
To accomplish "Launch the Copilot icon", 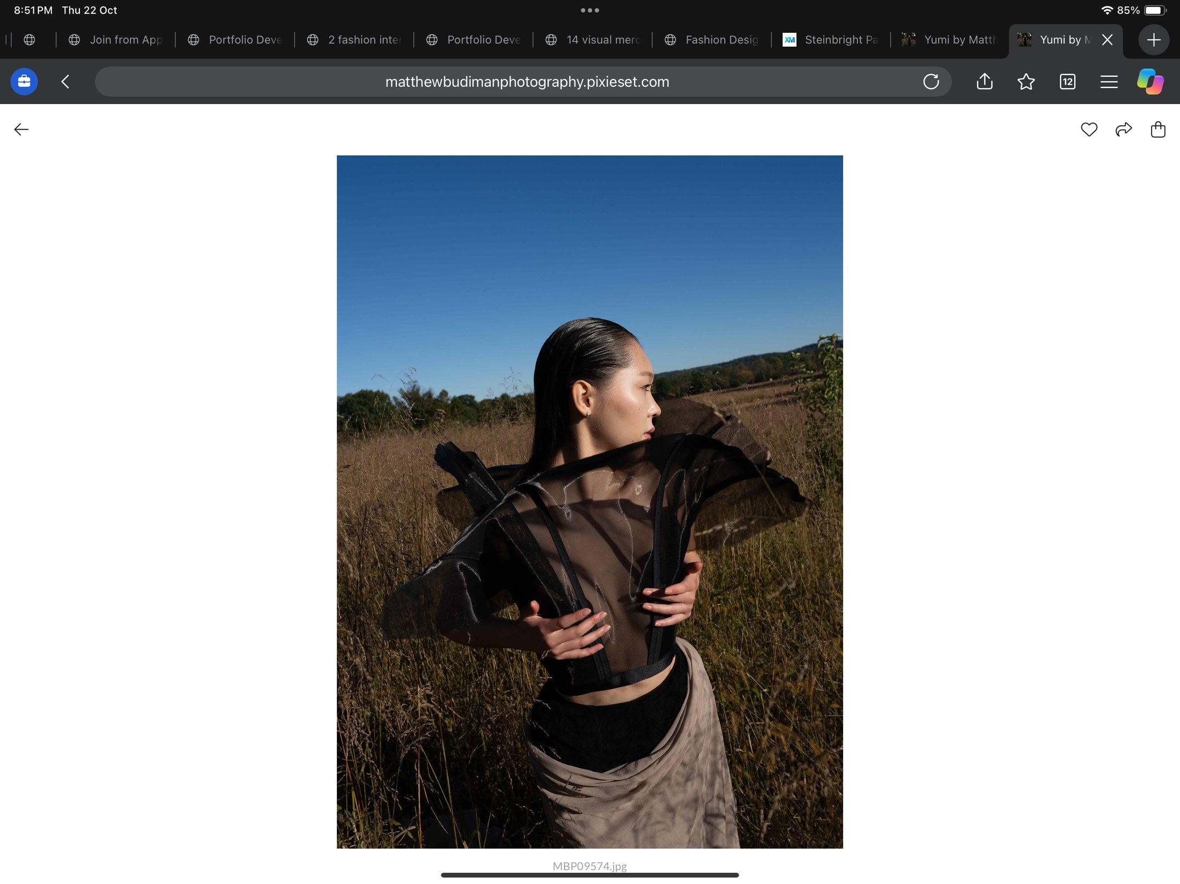I will pyautogui.click(x=1150, y=81).
